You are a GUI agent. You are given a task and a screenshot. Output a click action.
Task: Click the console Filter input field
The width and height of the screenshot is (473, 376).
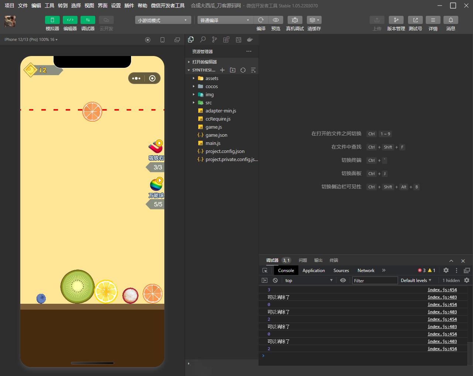click(375, 281)
